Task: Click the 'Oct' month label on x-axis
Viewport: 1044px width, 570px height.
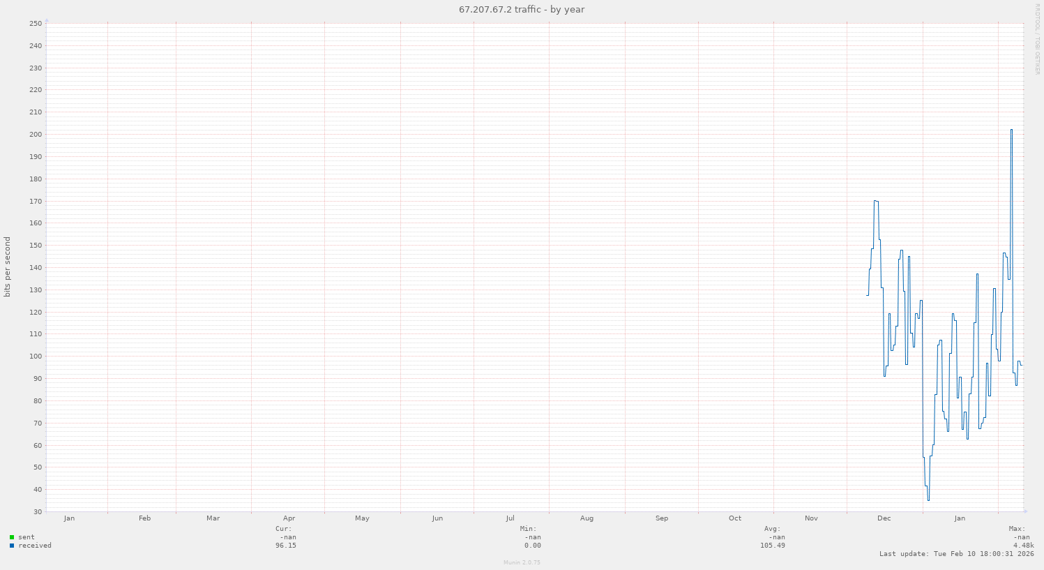Action: tap(735, 518)
